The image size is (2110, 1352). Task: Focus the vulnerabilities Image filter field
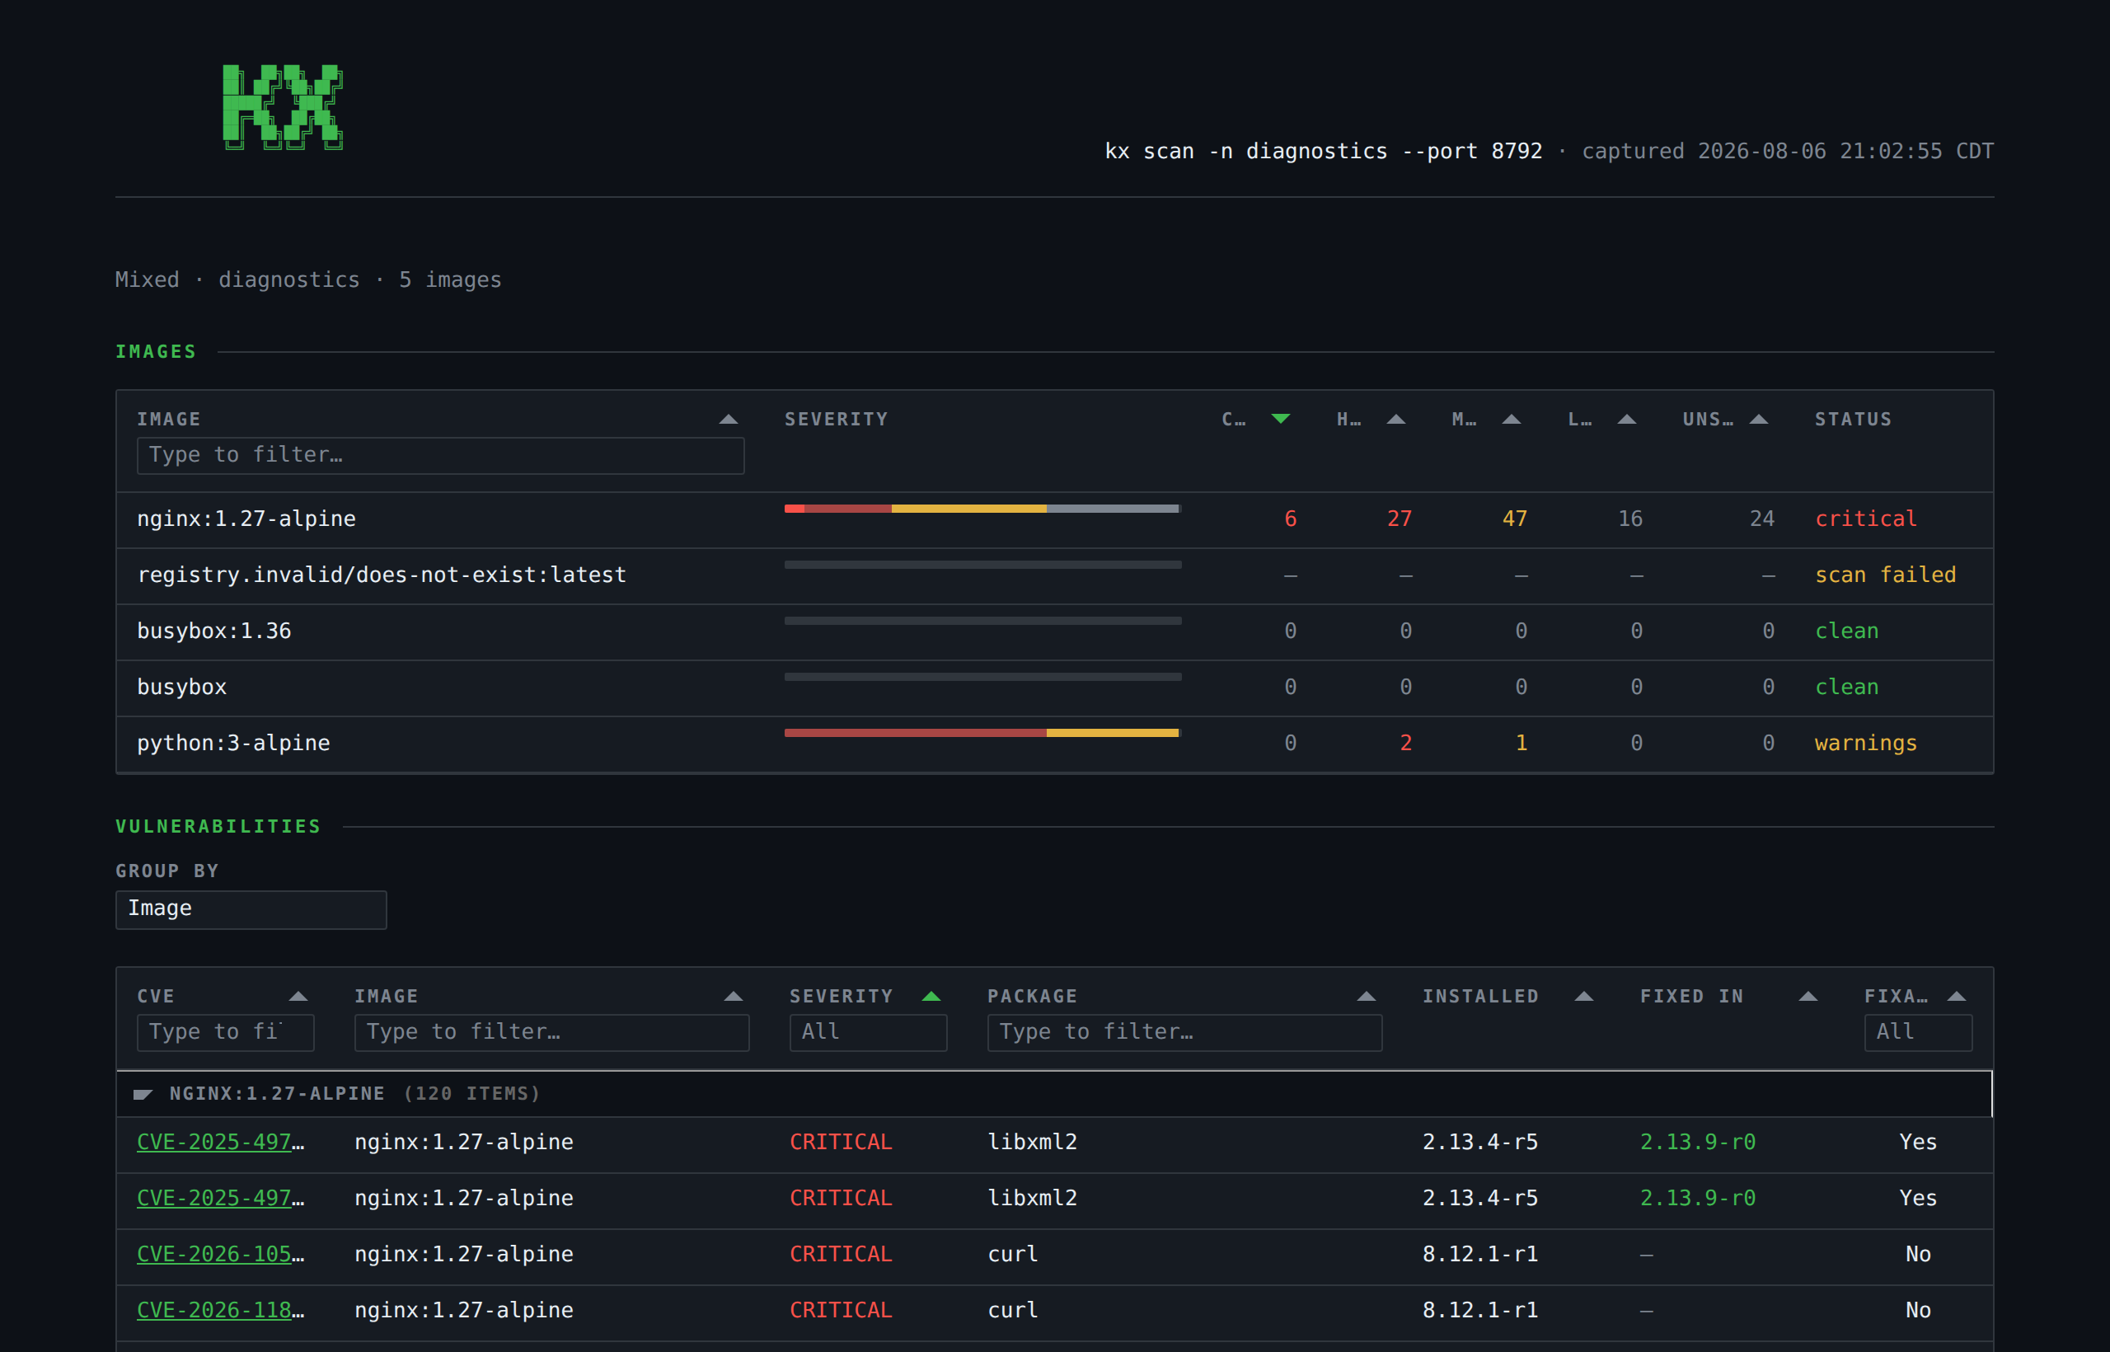pyautogui.click(x=552, y=1032)
